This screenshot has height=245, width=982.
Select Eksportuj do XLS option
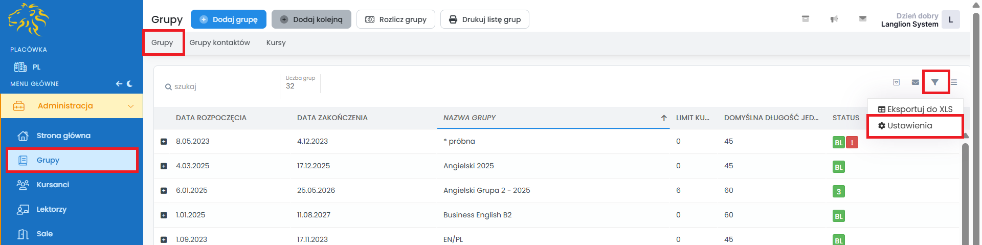click(x=915, y=109)
